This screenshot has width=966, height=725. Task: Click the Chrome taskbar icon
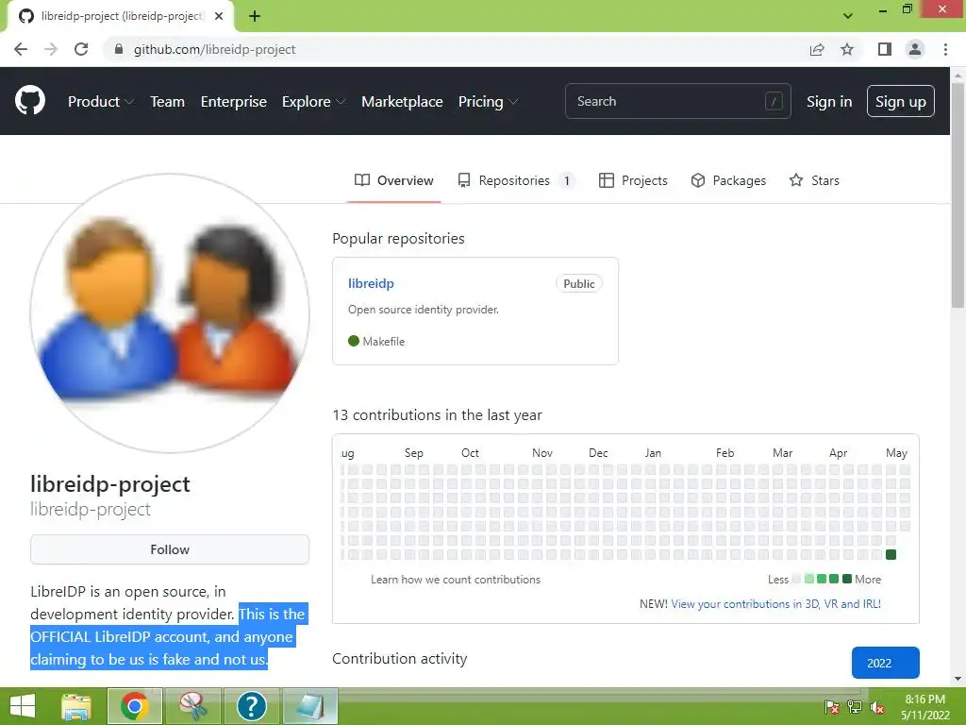pyautogui.click(x=135, y=706)
